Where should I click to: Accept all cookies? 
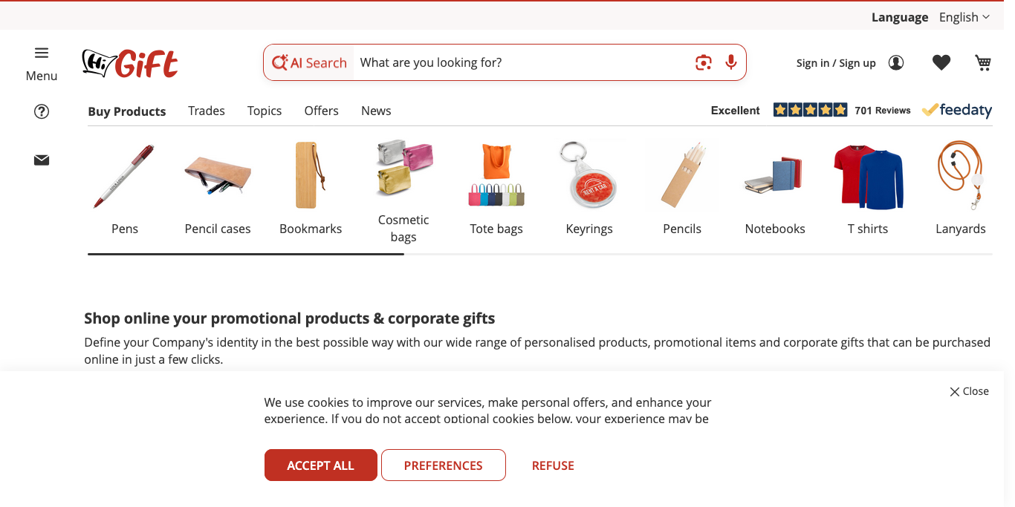tap(320, 465)
